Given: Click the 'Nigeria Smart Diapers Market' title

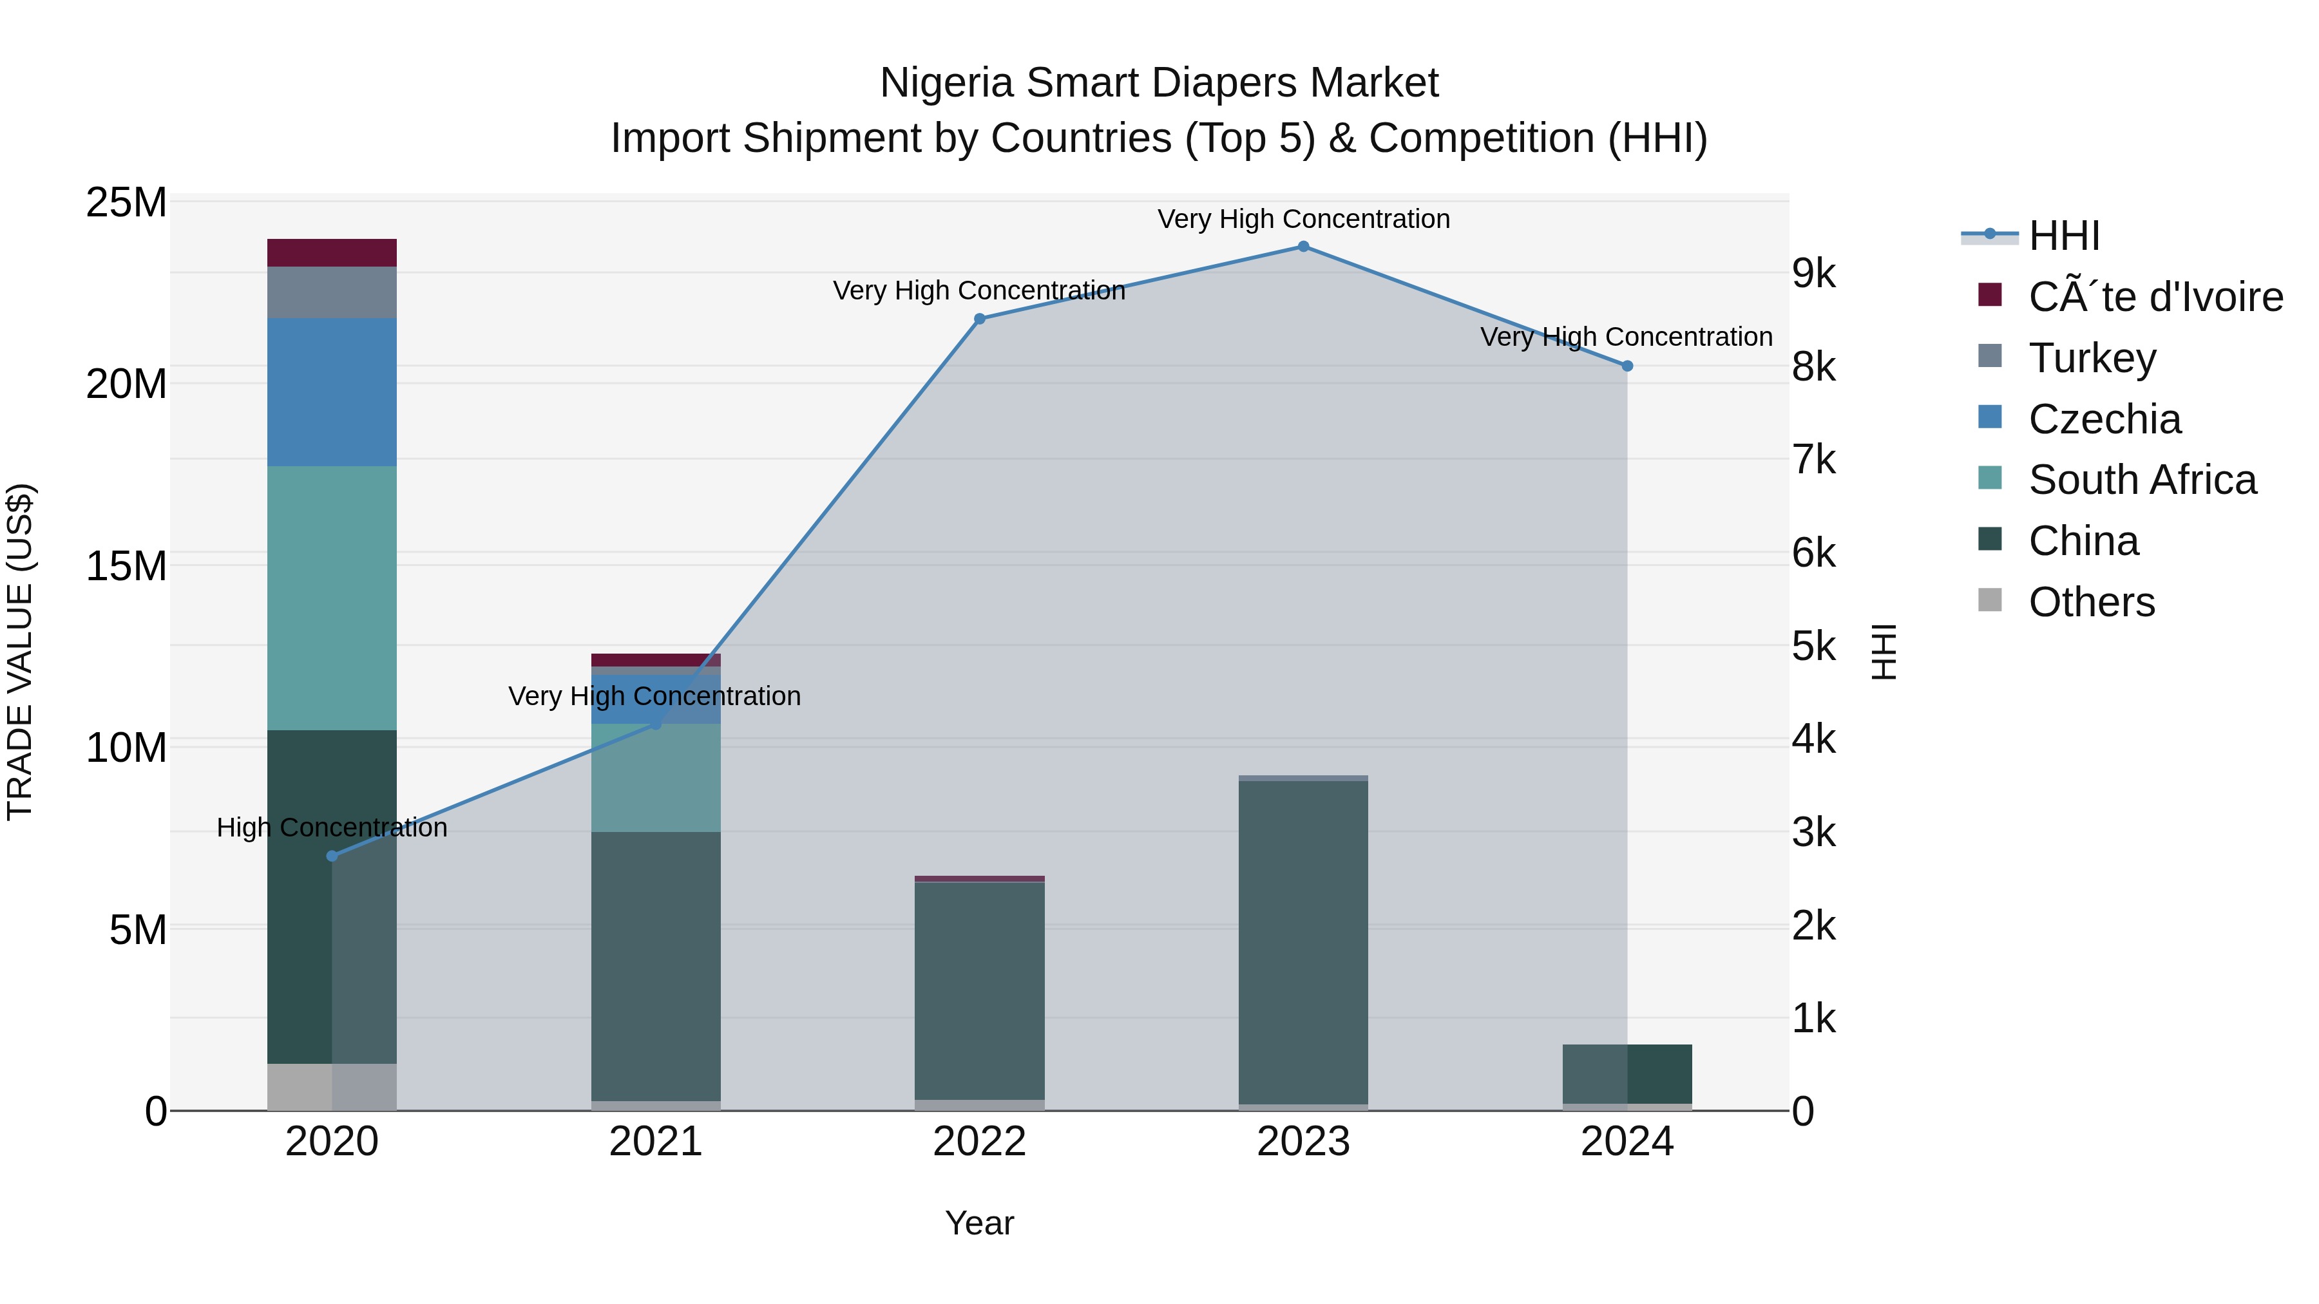Looking at the screenshot, I should [x=1159, y=83].
